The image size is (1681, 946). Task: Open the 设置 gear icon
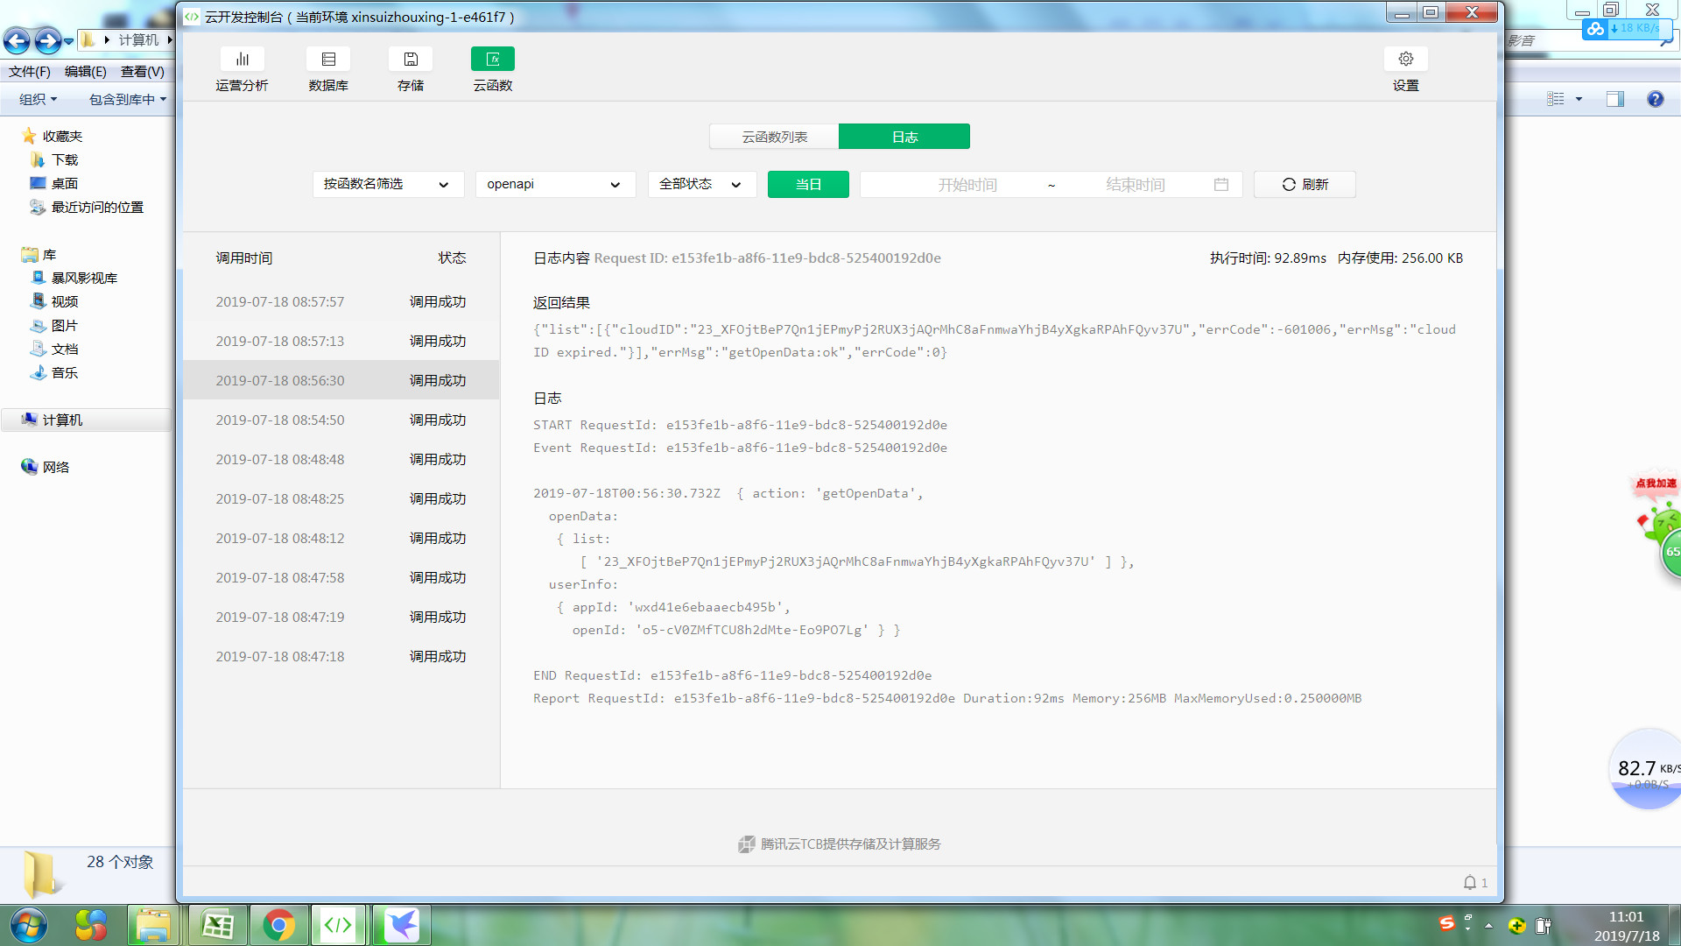[x=1405, y=60]
